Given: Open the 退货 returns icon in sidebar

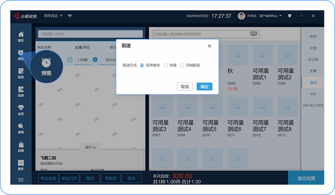Looking at the screenshot, I should pos(21,73).
